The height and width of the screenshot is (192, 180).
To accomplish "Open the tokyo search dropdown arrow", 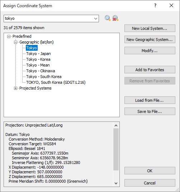I will coord(96,18).
